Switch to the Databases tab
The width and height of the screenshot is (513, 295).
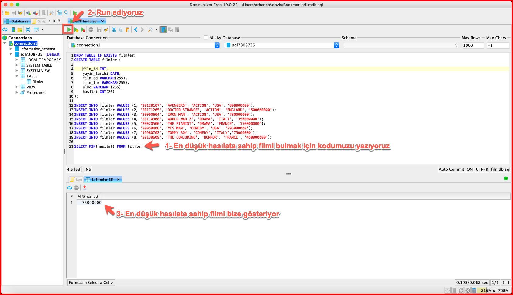(x=17, y=21)
